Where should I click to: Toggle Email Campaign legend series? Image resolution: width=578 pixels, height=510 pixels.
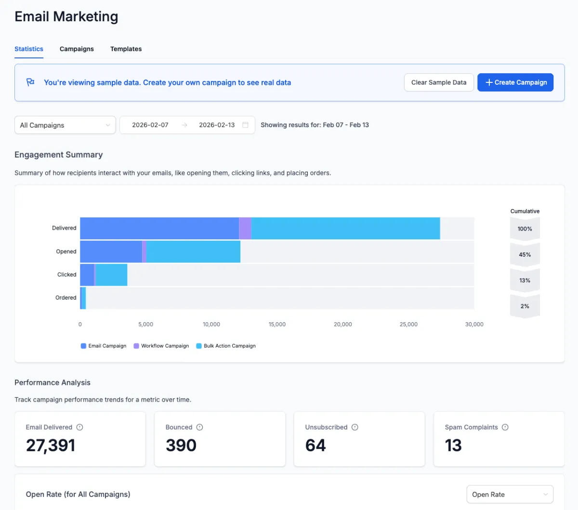pos(104,346)
